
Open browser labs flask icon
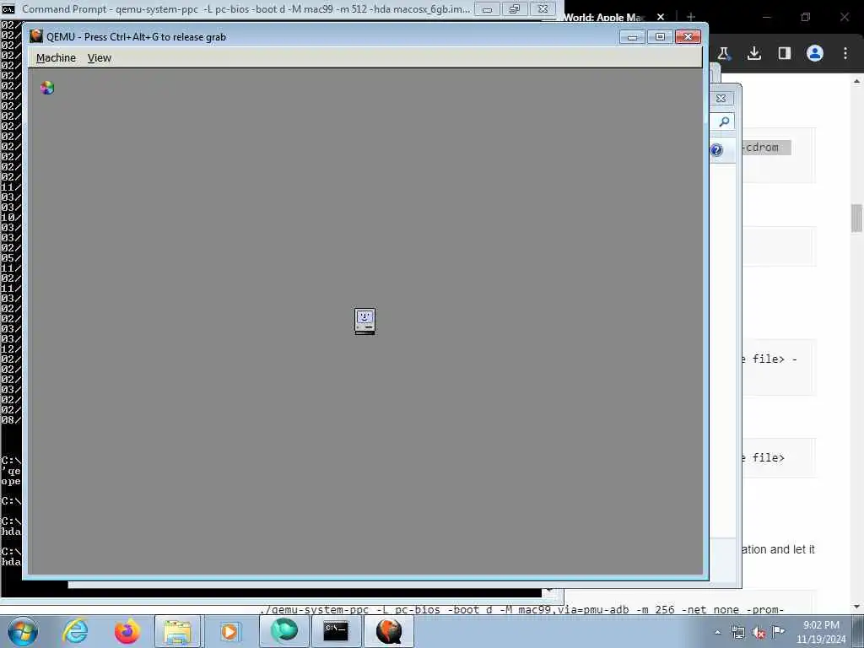tap(723, 53)
